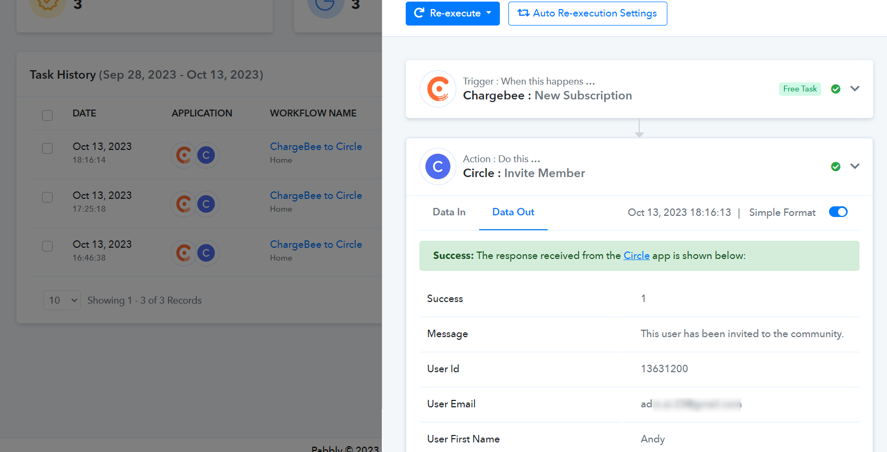Click the User First Name value Andy
The image size is (887, 452).
tap(652, 439)
